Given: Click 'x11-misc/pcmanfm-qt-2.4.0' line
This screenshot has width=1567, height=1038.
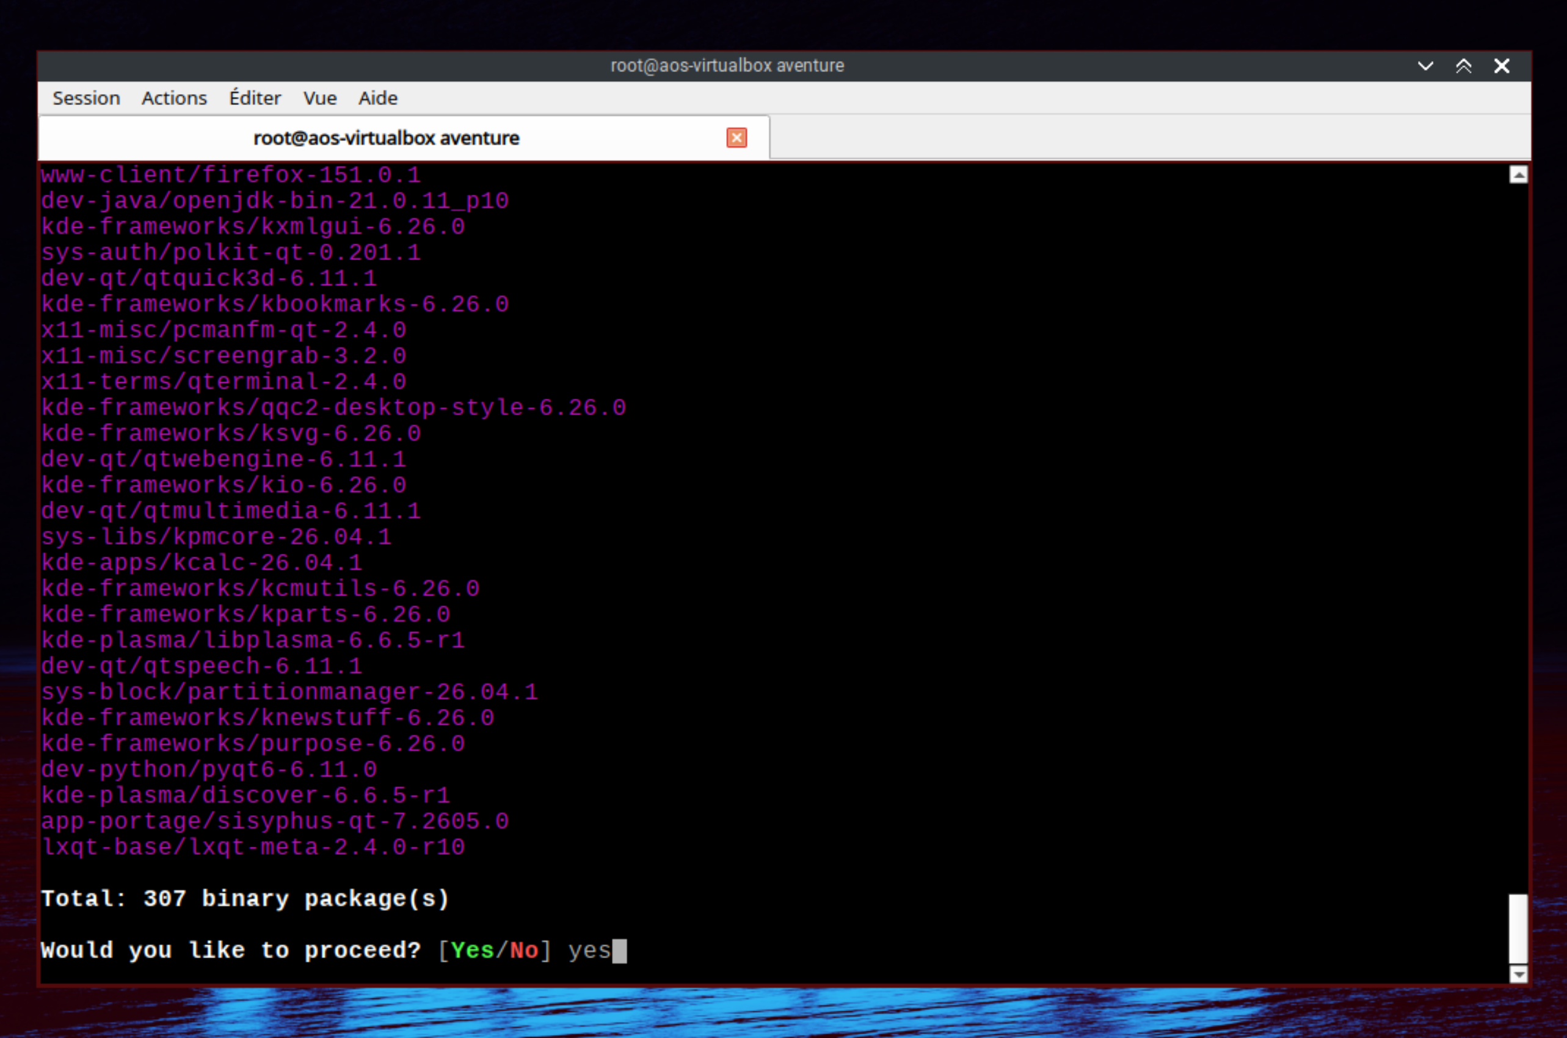Looking at the screenshot, I should pyautogui.click(x=223, y=330).
